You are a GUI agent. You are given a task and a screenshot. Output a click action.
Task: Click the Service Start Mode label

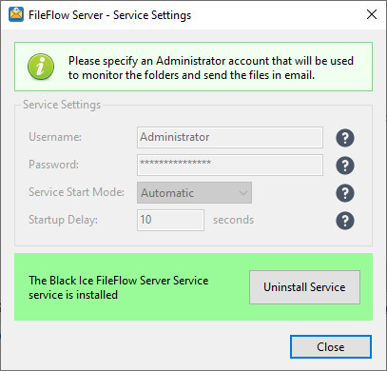click(76, 192)
